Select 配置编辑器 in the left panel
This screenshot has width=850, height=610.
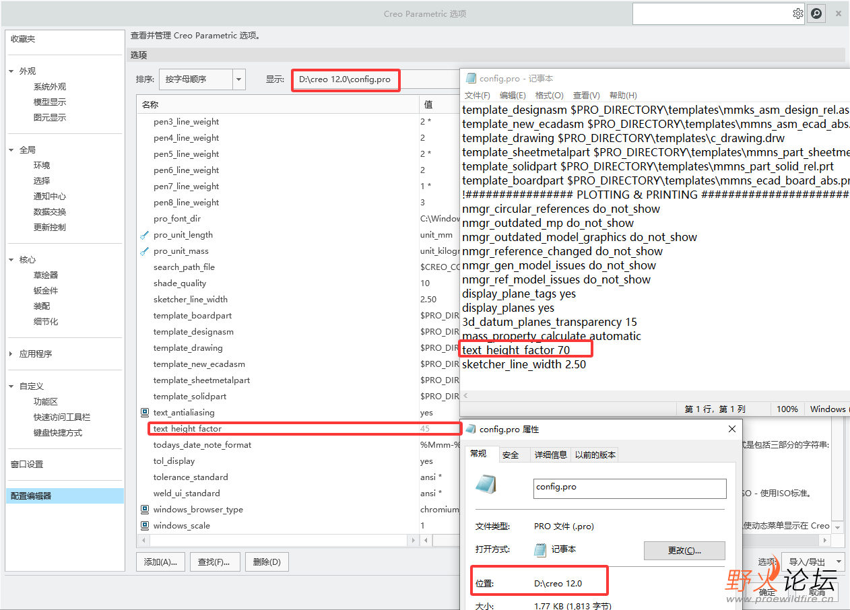click(x=65, y=496)
